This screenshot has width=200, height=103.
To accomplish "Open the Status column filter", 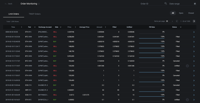I will point(181,27).
